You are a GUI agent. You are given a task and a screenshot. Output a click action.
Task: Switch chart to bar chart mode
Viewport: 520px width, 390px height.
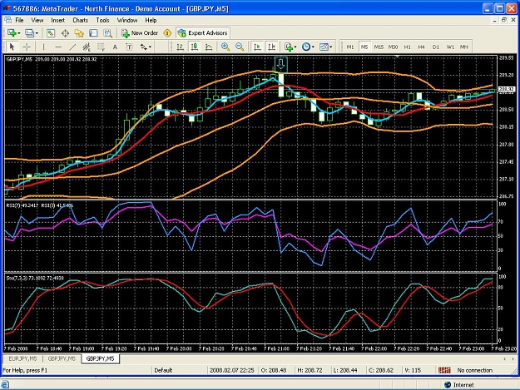[180, 47]
